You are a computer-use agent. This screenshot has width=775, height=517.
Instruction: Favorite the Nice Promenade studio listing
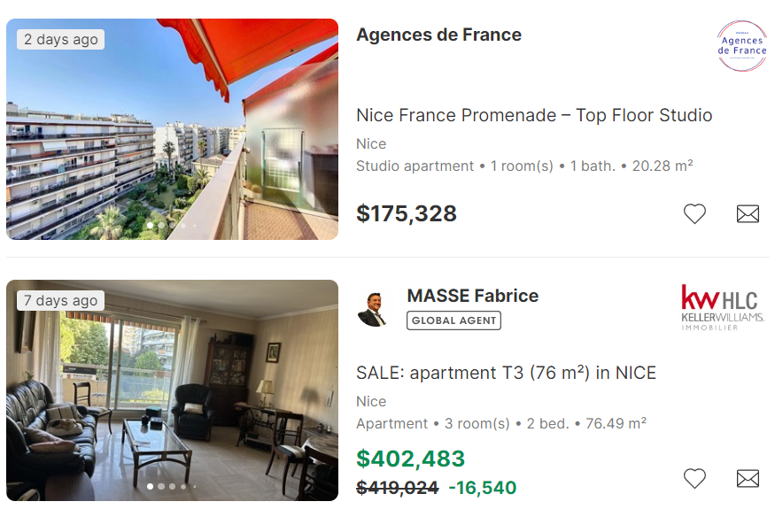pyautogui.click(x=694, y=213)
